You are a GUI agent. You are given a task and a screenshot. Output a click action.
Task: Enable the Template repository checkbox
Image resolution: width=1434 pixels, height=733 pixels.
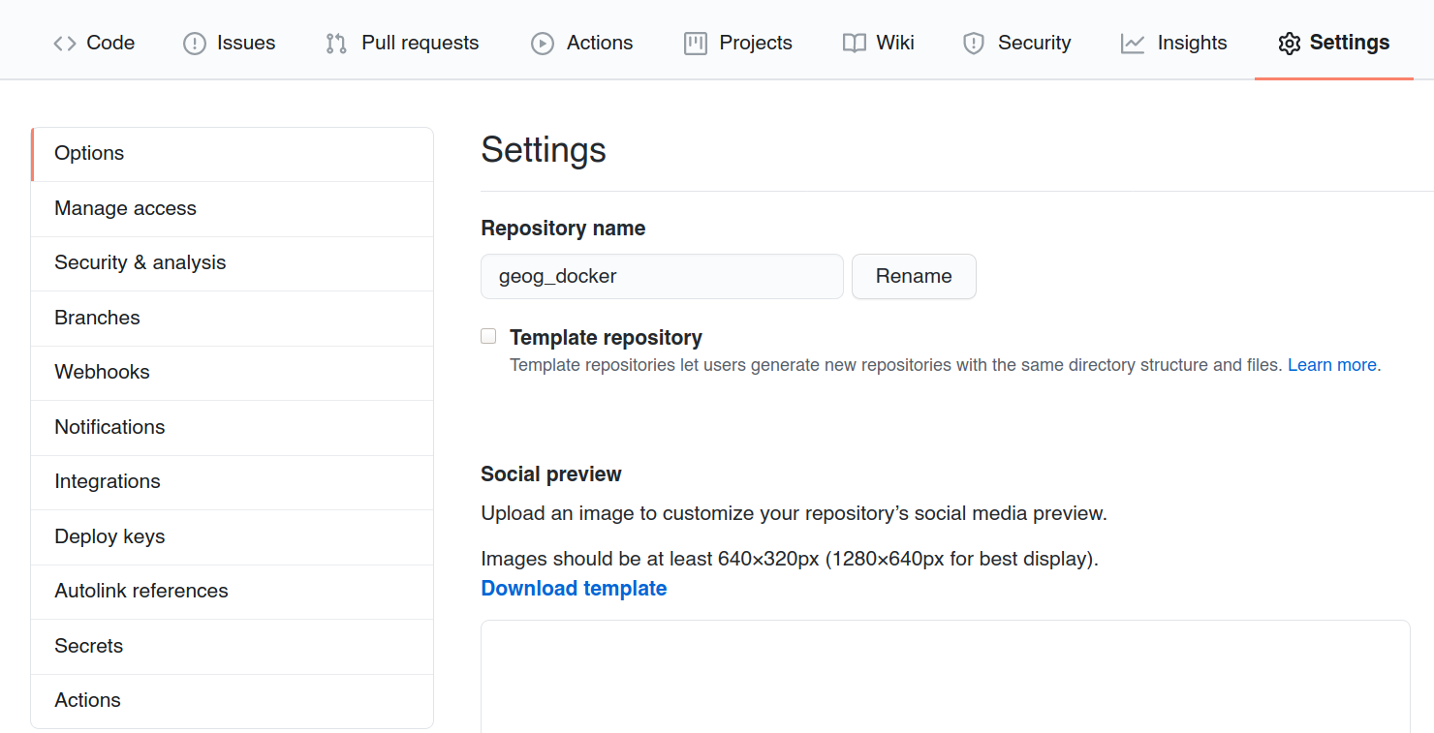[x=488, y=336]
